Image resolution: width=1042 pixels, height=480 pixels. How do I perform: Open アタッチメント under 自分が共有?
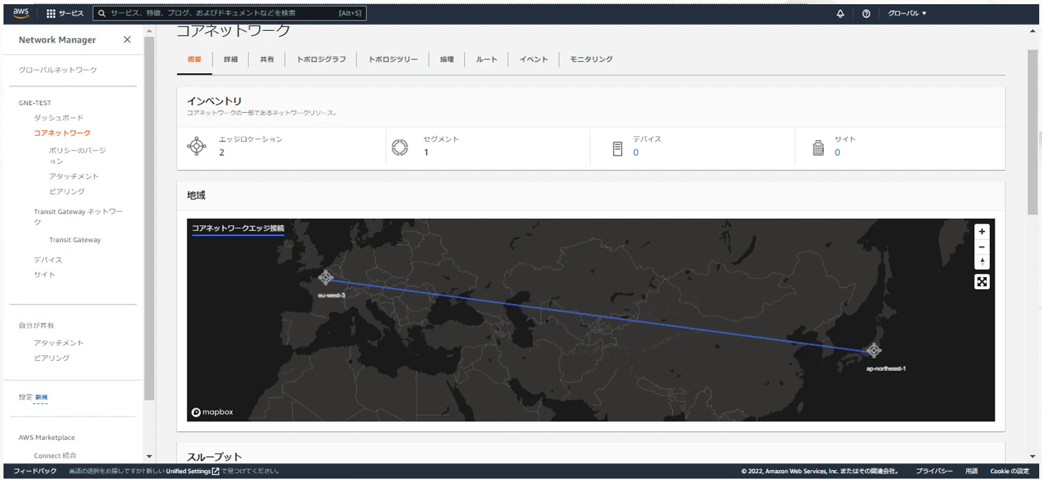pos(59,343)
